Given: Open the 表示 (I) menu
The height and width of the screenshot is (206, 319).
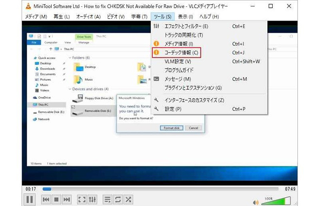Looking at the screenshot, I should coord(185,16).
